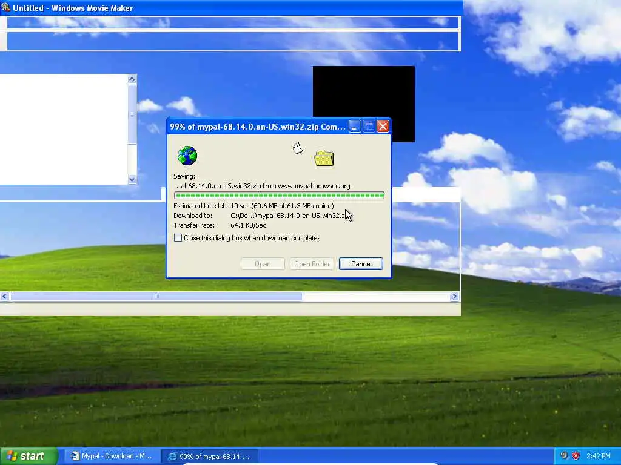This screenshot has width=621, height=465.
Task: Click the 'Estimated time left' text line
Action: click(x=253, y=206)
